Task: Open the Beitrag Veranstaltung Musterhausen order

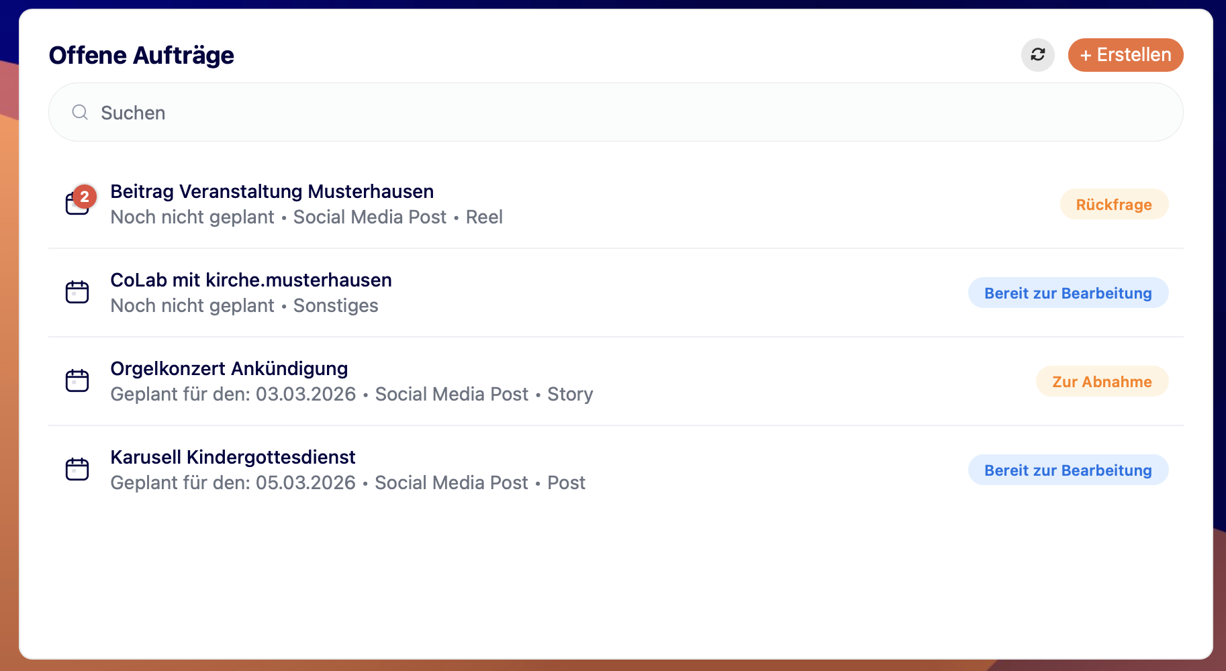Action: pos(272,192)
